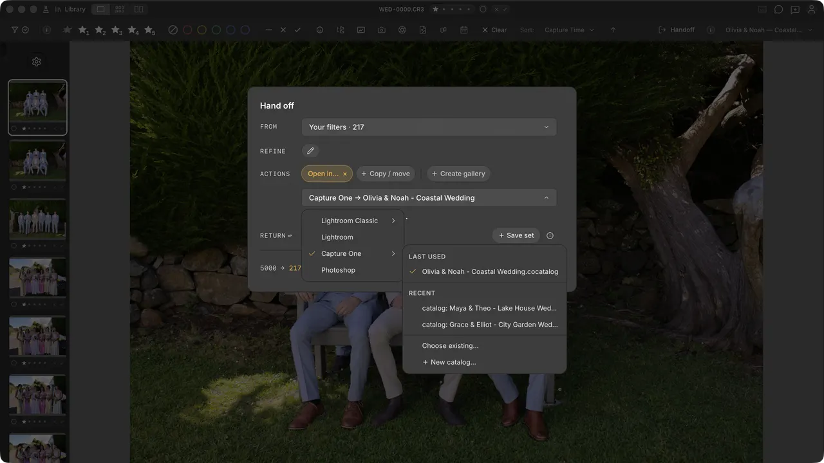Screen dimensions: 824x463
Task: Switch to single image view mode
Action: pos(100,10)
